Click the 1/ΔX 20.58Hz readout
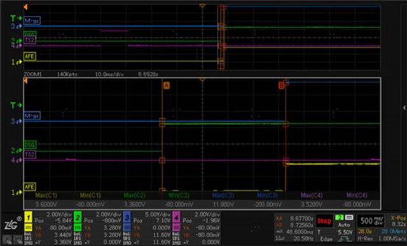The image size is (407, 246). click(x=294, y=238)
